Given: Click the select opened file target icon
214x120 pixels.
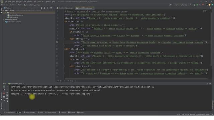Looking at the screenshot, I should pos(41,8).
